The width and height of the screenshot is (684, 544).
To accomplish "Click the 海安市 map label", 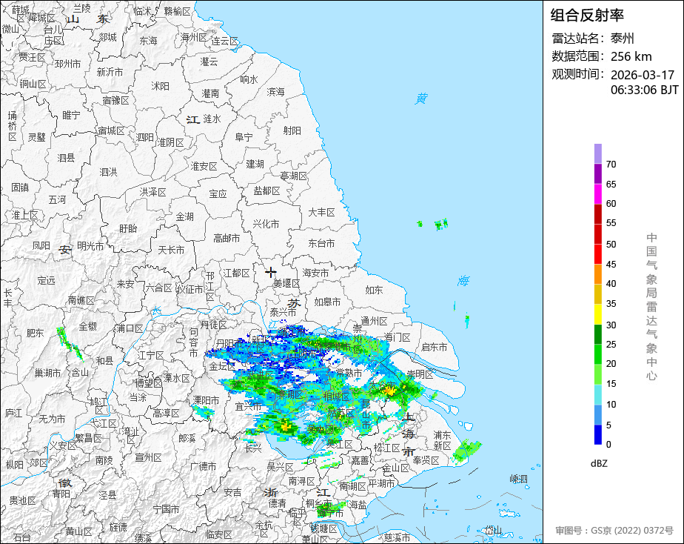I will [x=315, y=273].
